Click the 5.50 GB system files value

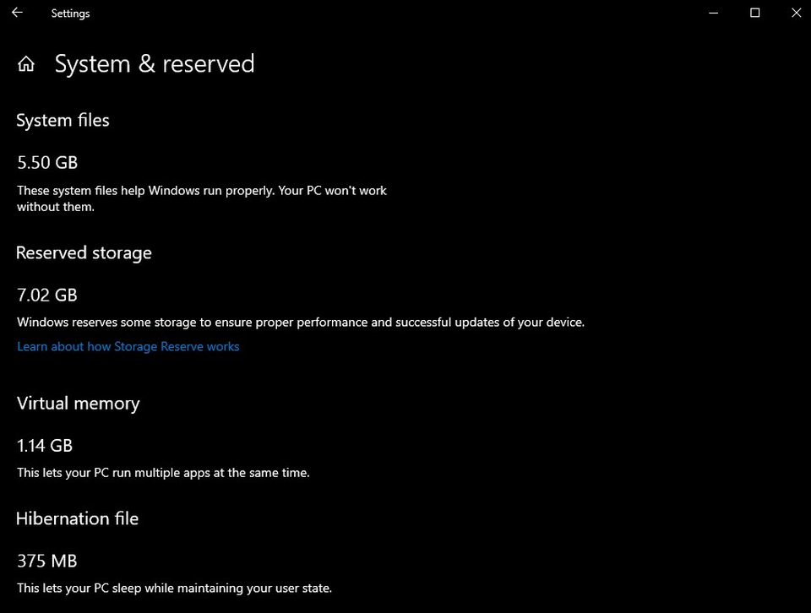46,162
